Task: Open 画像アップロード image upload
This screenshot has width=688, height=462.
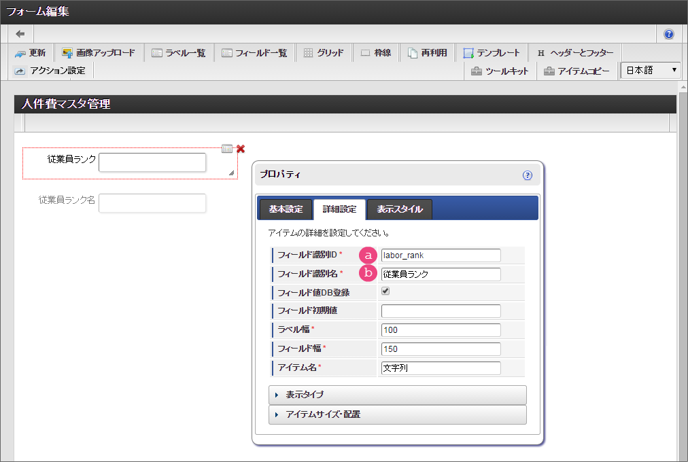Action: (x=99, y=53)
